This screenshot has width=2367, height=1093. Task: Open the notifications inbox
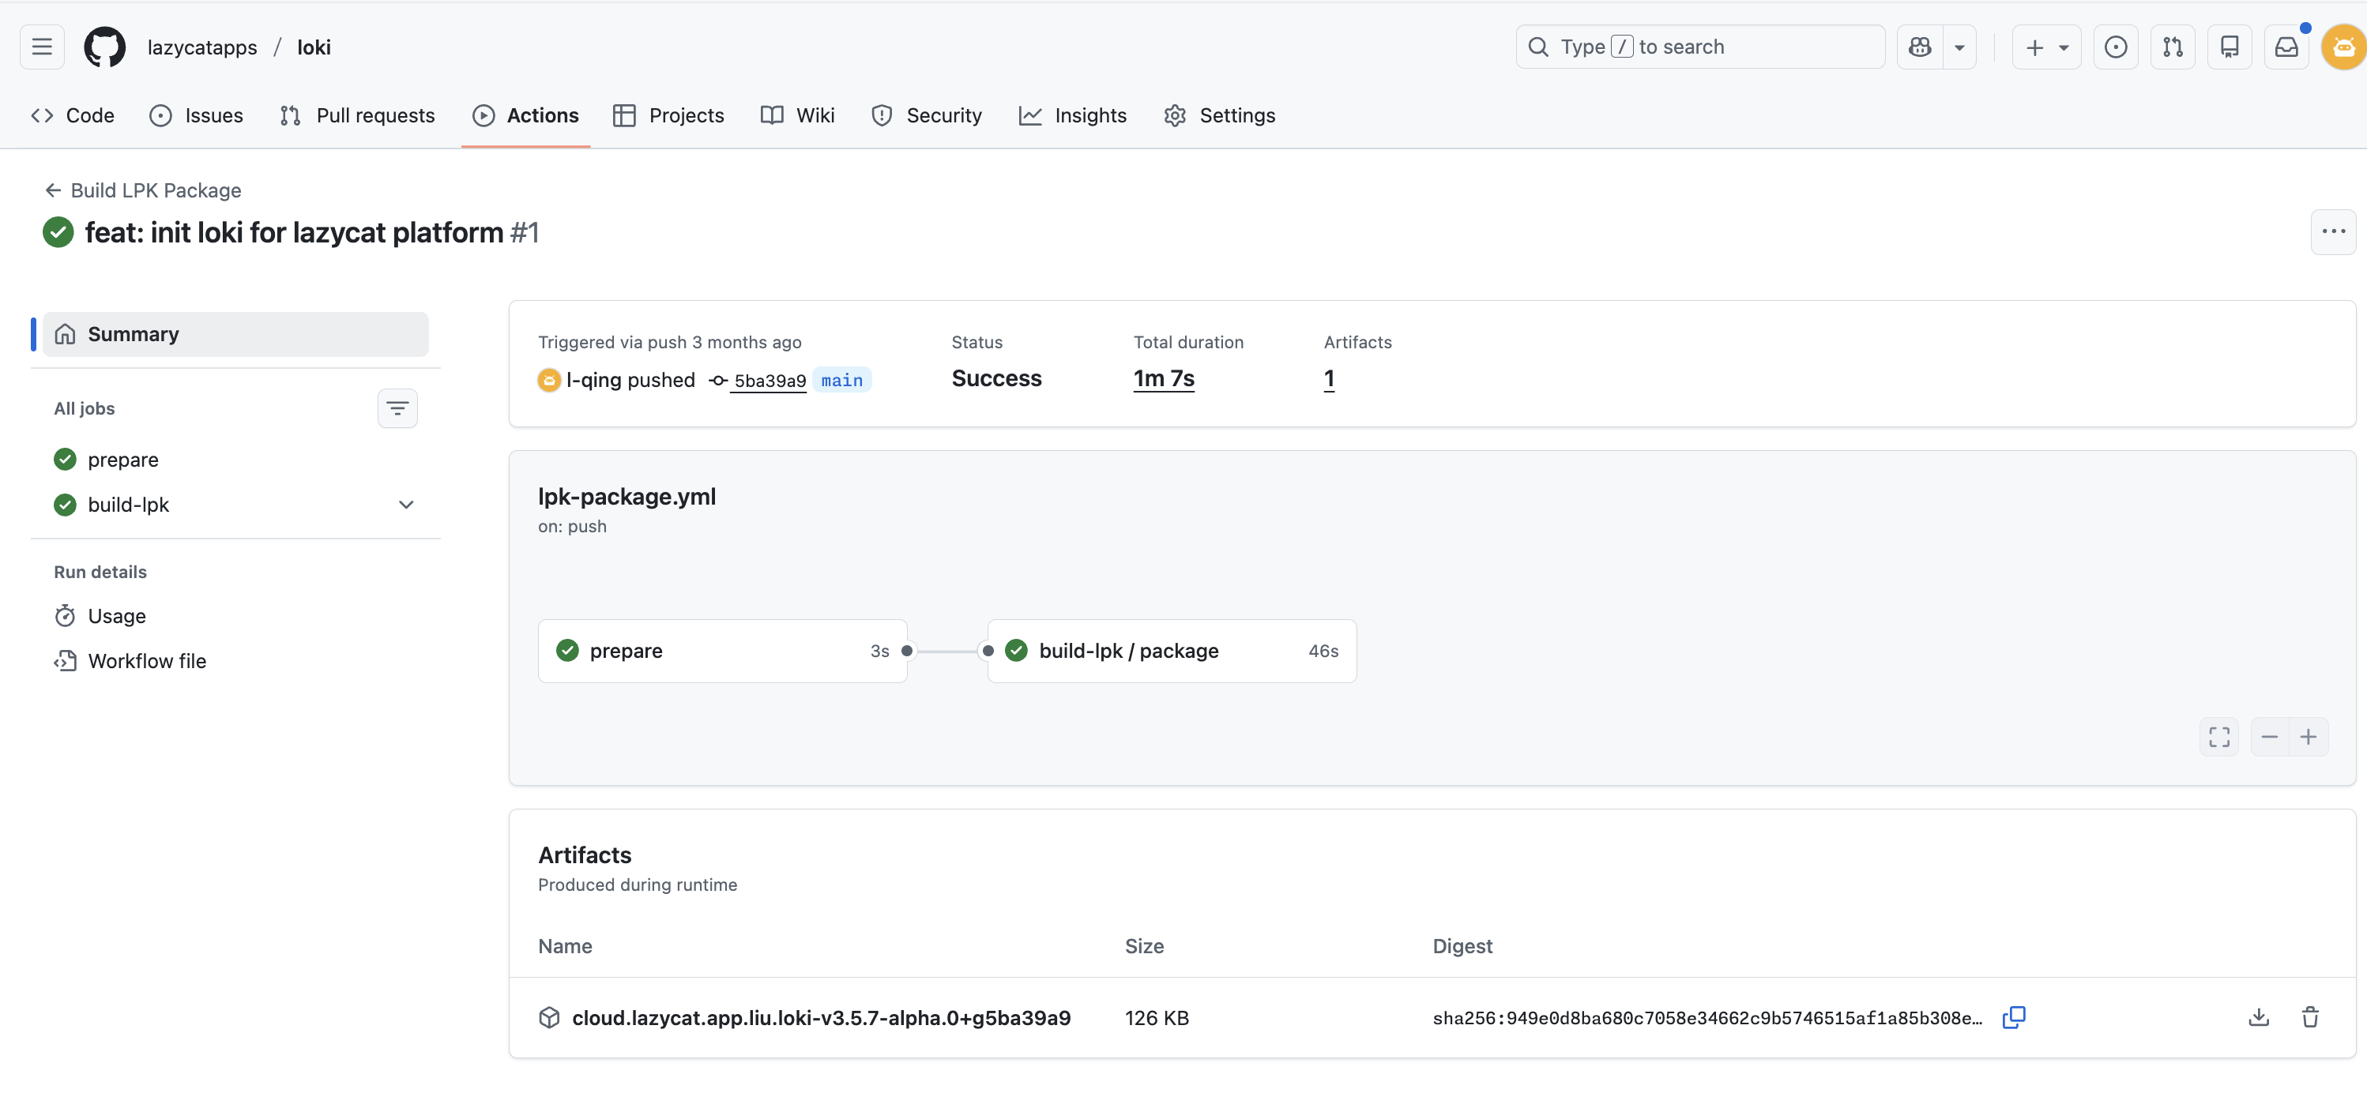[2286, 47]
